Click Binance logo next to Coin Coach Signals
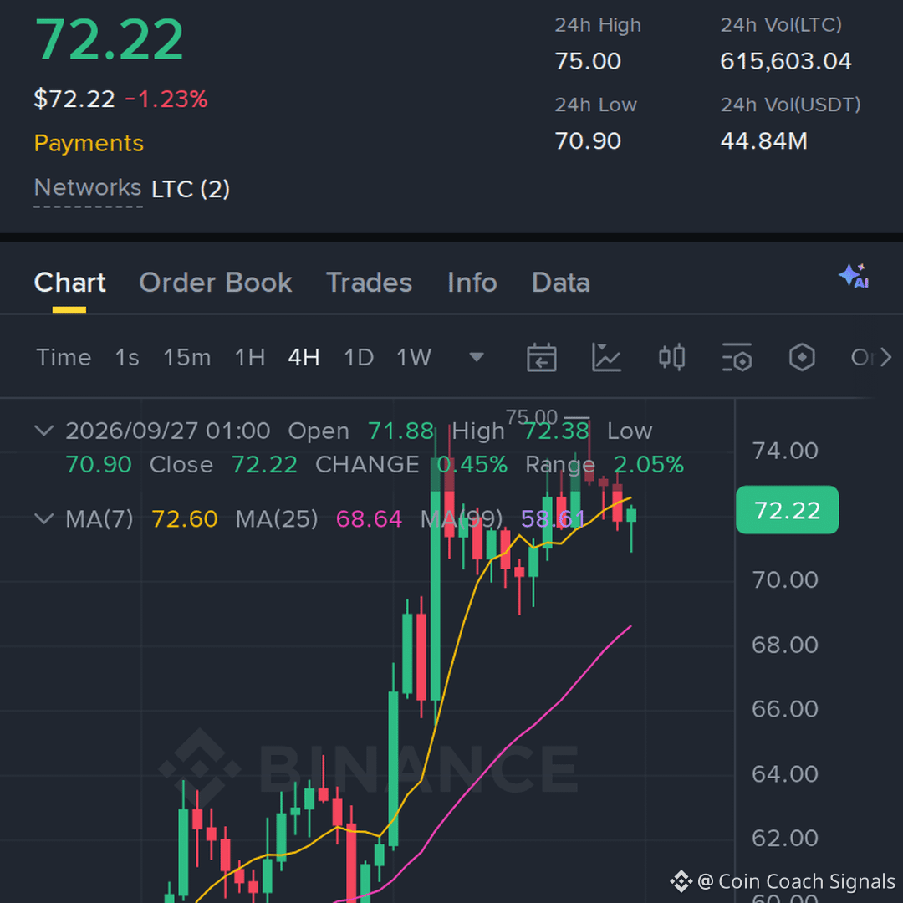This screenshot has width=903, height=903. 681,881
